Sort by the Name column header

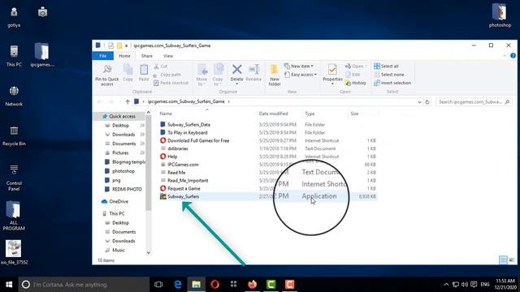pyautogui.click(x=166, y=114)
